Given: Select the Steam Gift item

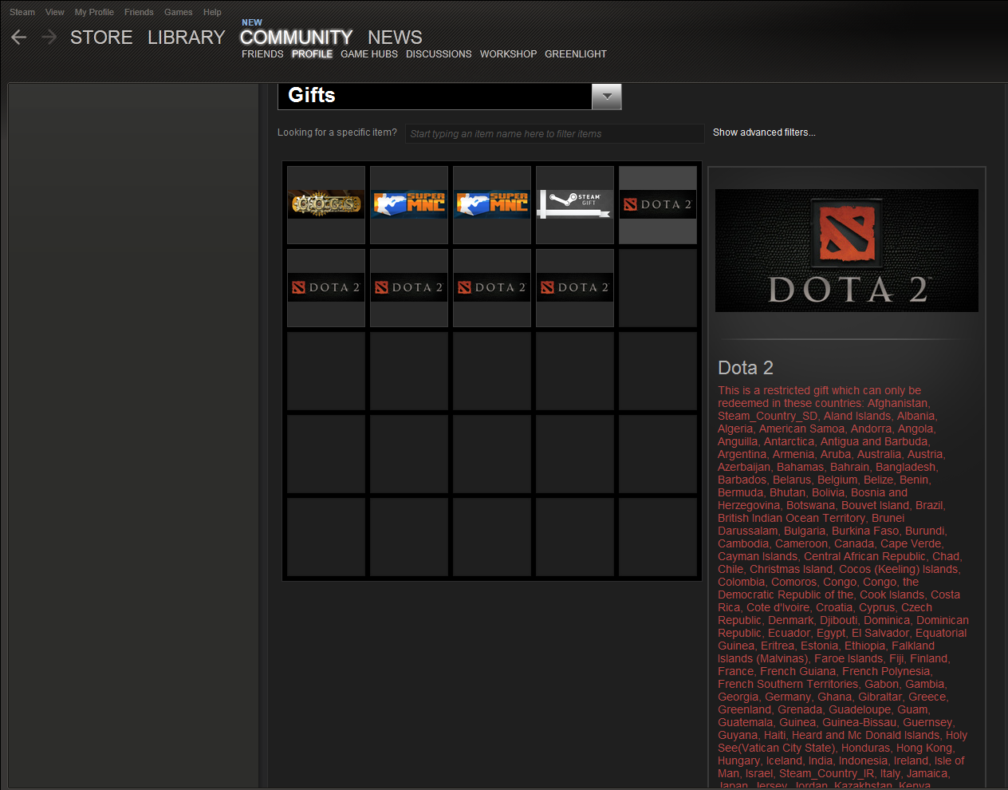Looking at the screenshot, I should [575, 205].
